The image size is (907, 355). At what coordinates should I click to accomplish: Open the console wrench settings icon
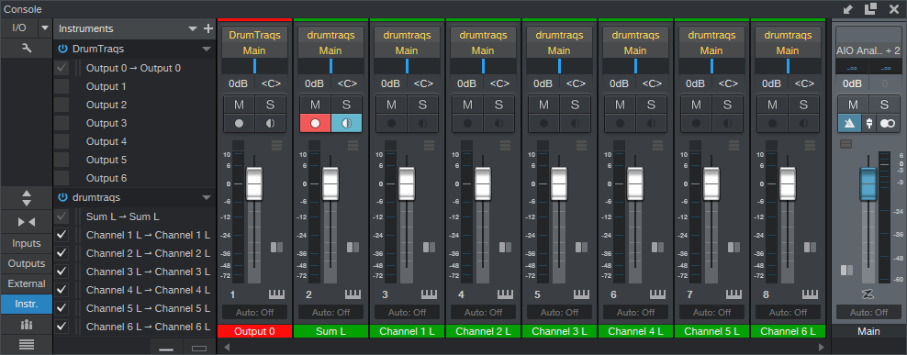(x=26, y=49)
